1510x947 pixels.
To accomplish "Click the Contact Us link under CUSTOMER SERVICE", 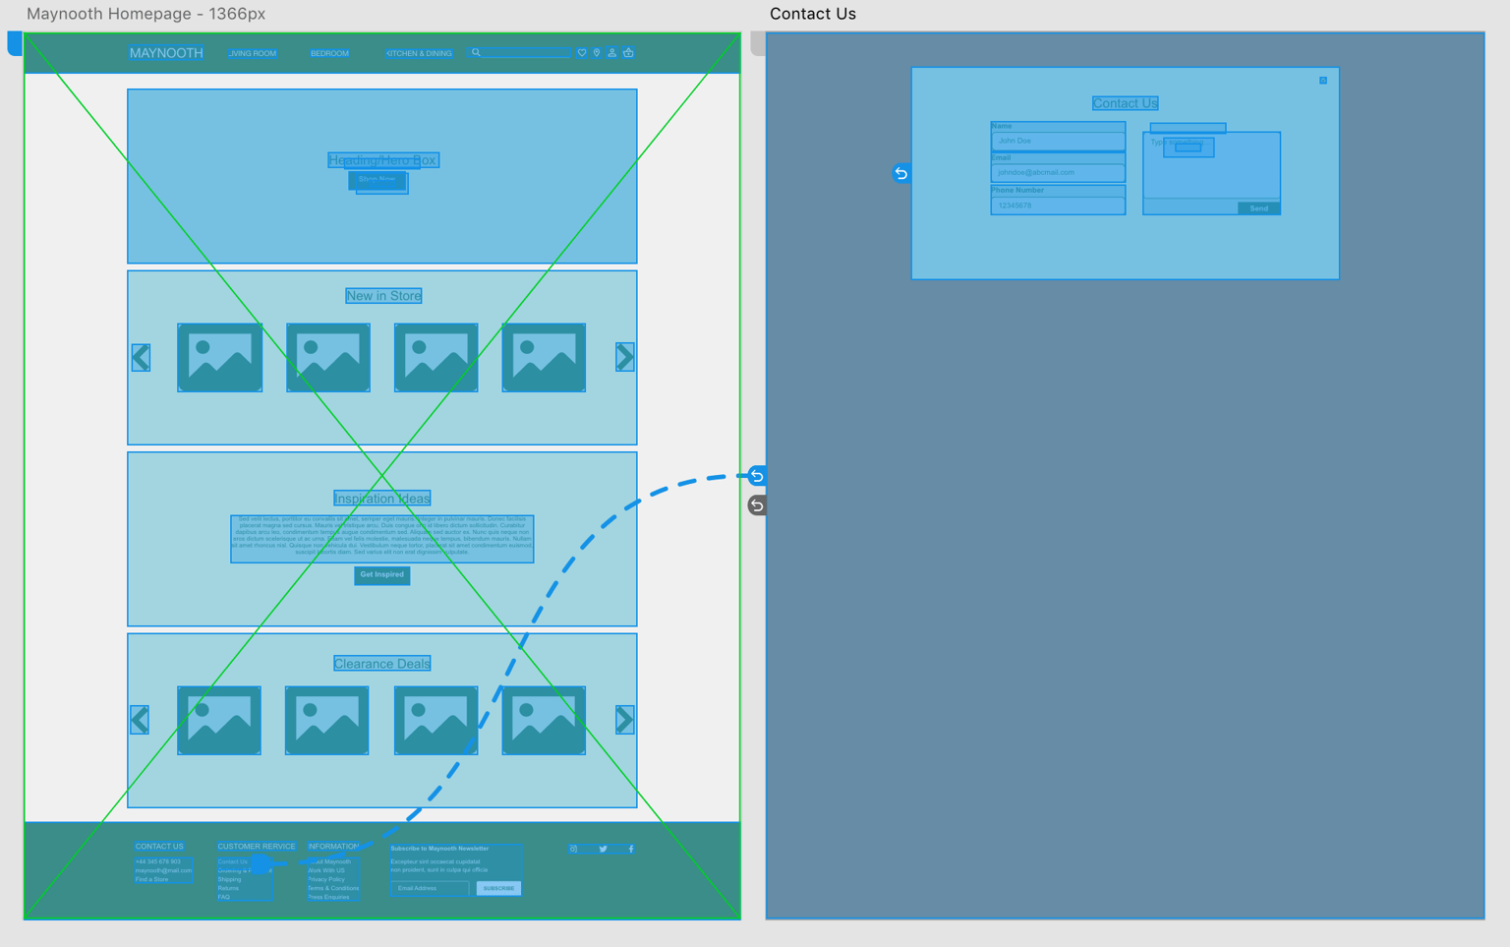I will (233, 862).
